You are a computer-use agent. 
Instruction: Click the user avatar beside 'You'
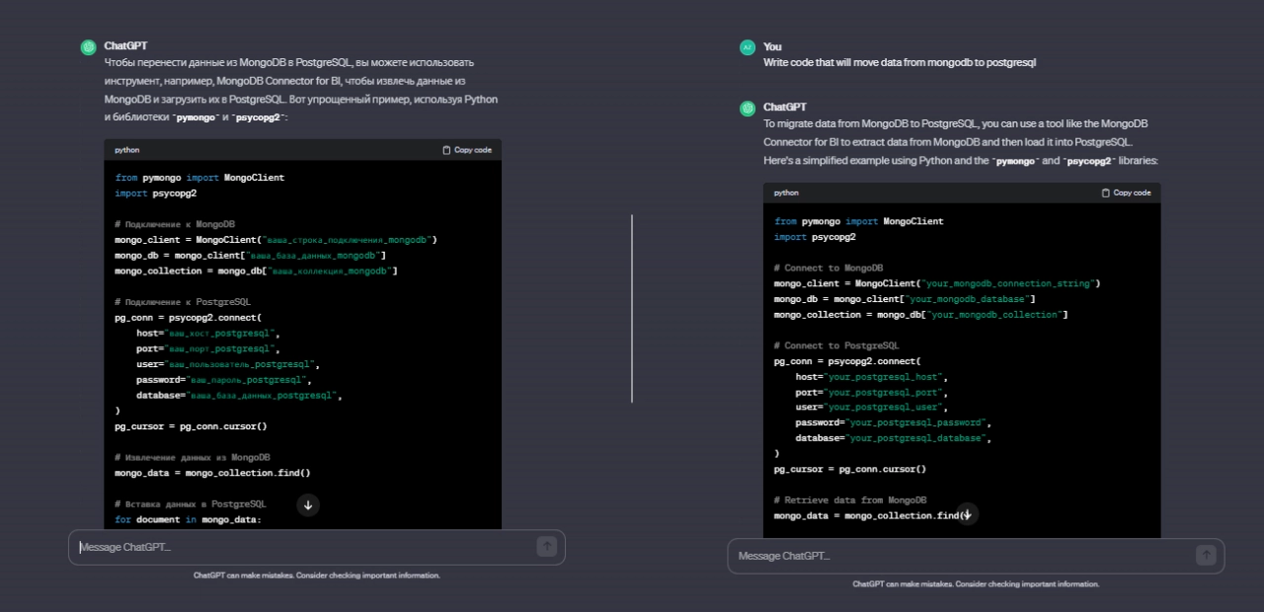[x=748, y=47]
